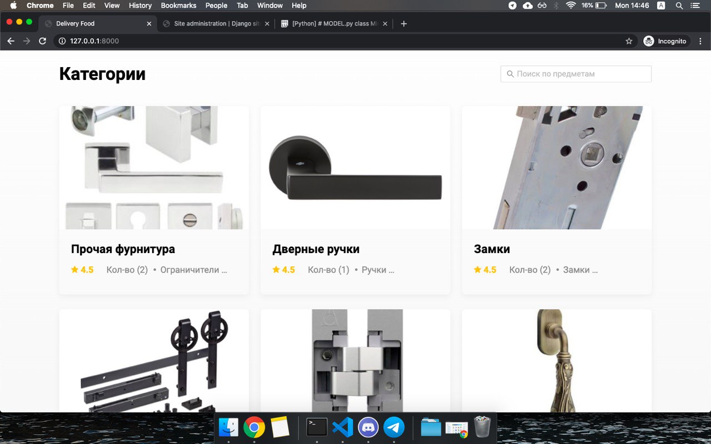This screenshot has width=711, height=444.
Task: Open the Notes app in the dock
Action: (x=281, y=427)
